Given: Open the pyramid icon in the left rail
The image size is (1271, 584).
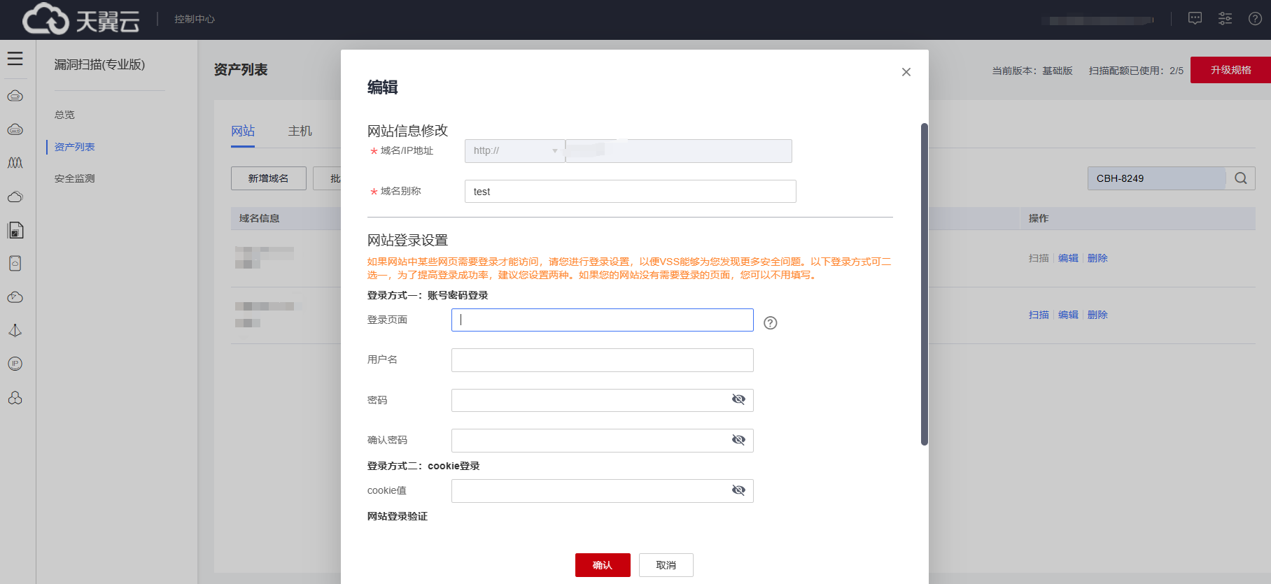Looking at the screenshot, I should coord(15,330).
